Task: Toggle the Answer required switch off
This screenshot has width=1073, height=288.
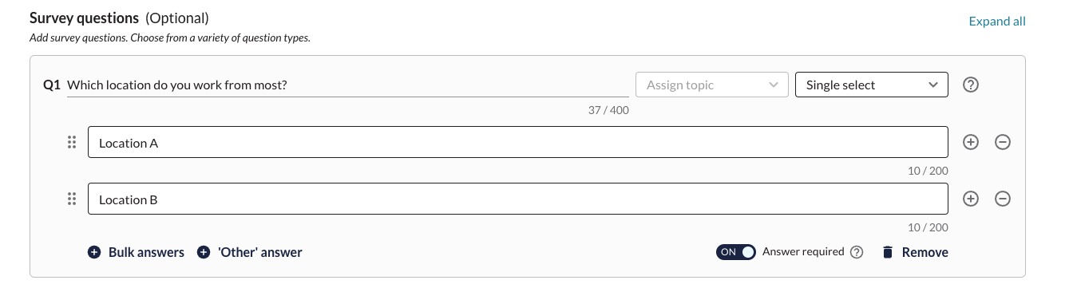Action: click(736, 252)
